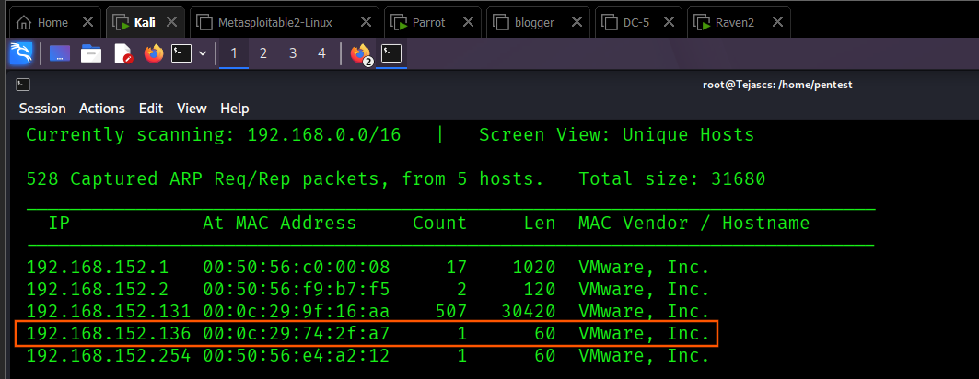Open the Kali dragon applications menu

(20, 54)
